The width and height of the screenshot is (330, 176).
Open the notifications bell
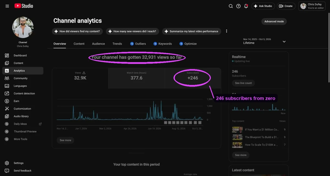tap(246, 6)
